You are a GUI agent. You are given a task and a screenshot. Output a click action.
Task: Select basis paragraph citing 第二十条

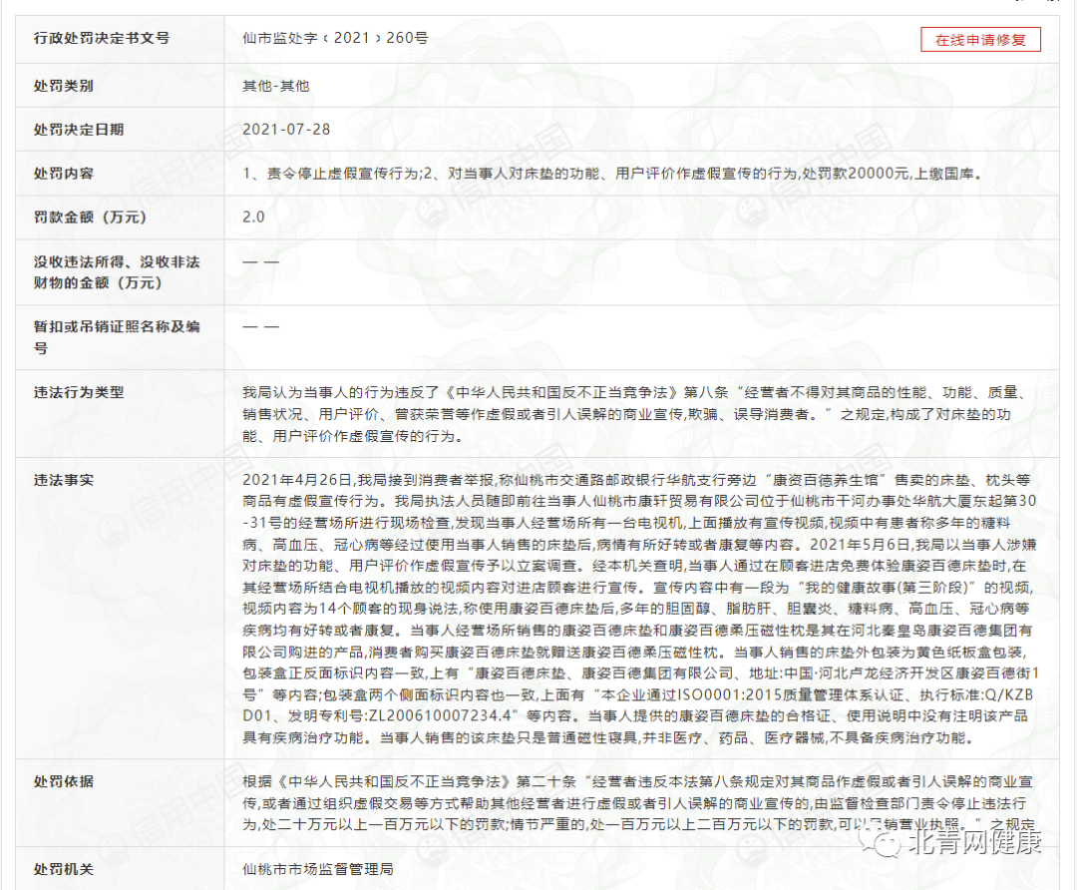[638, 803]
